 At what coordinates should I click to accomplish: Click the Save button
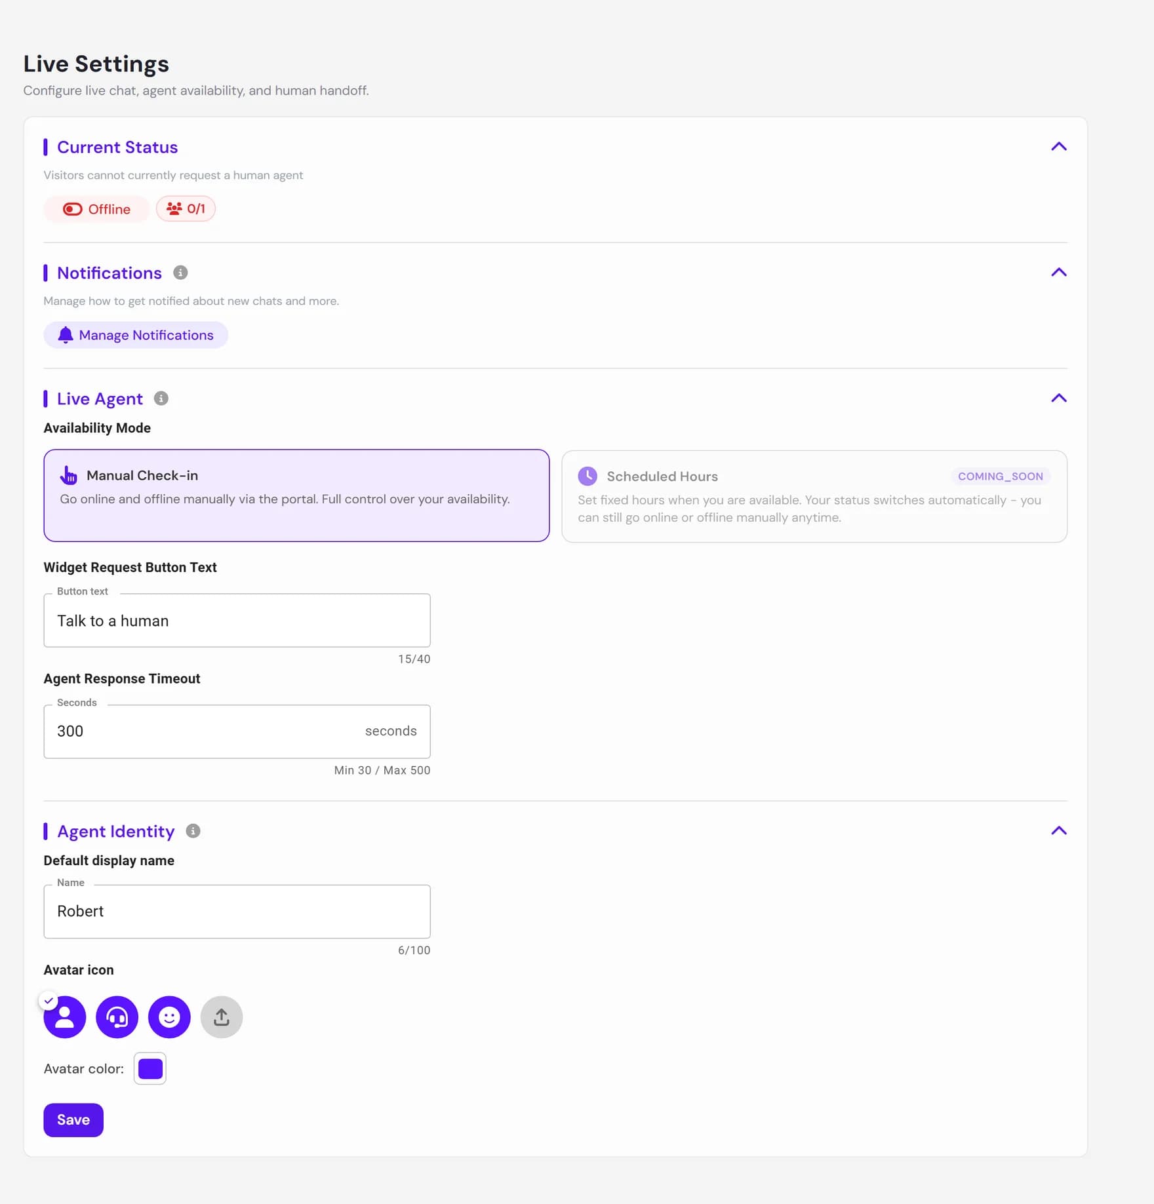point(73,1120)
